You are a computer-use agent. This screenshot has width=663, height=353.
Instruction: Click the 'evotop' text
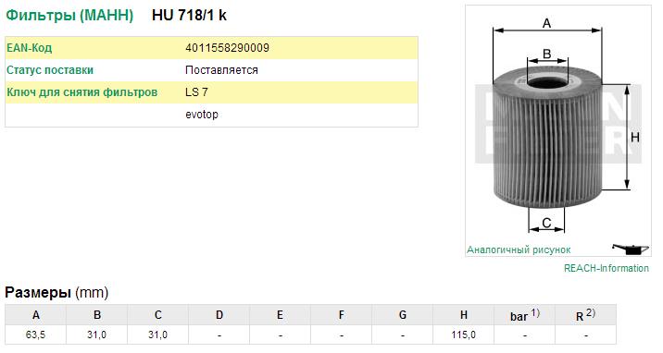click(x=202, y=115)
